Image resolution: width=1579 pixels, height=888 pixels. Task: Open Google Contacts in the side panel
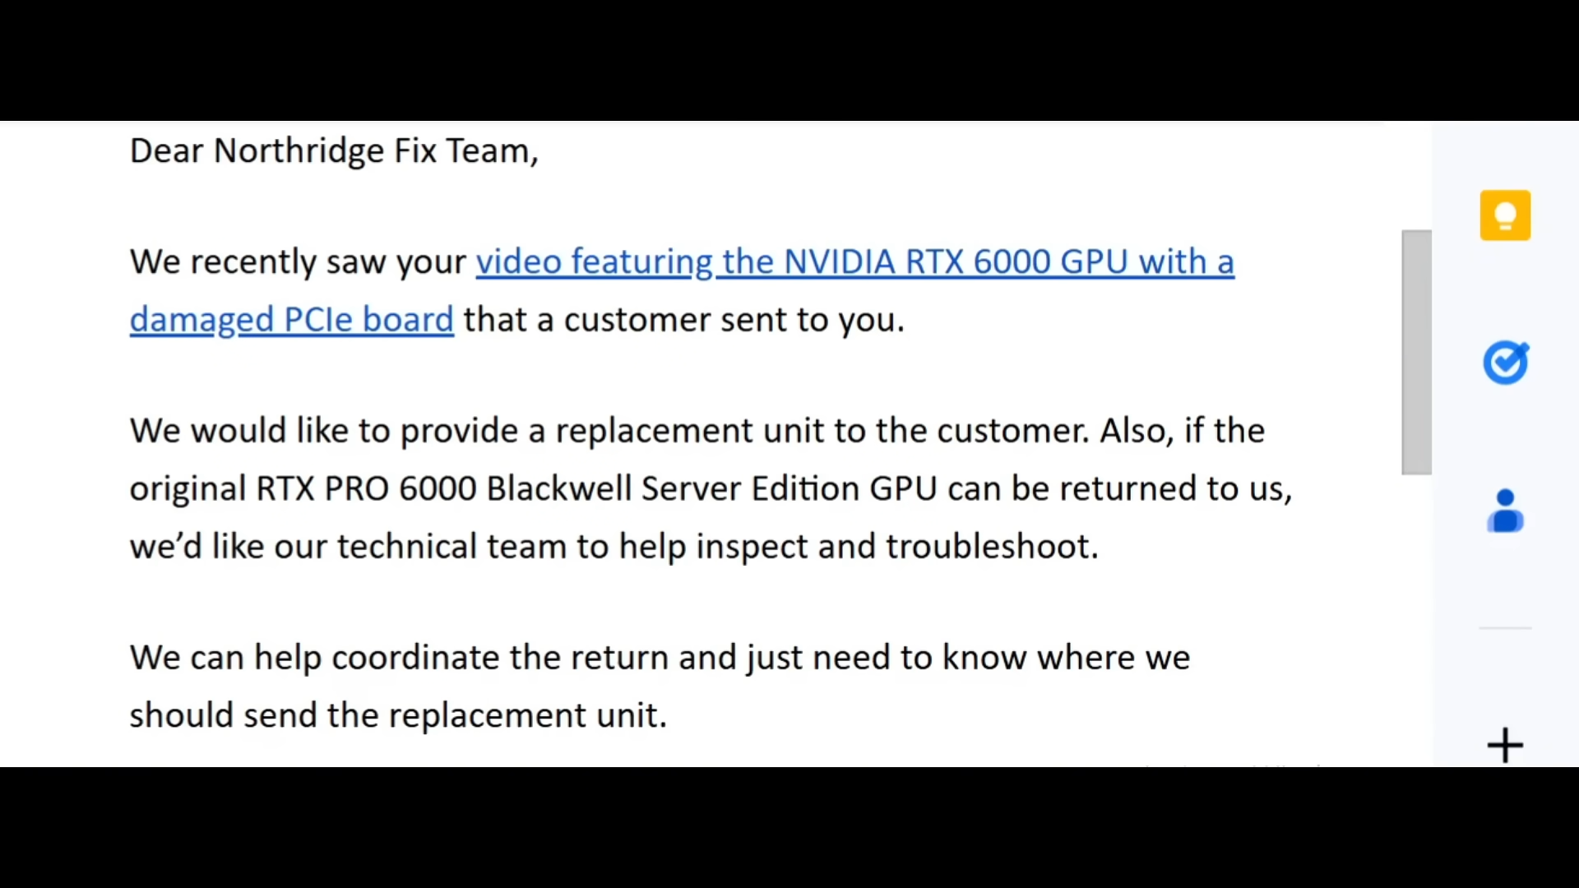pos(1504,511)
